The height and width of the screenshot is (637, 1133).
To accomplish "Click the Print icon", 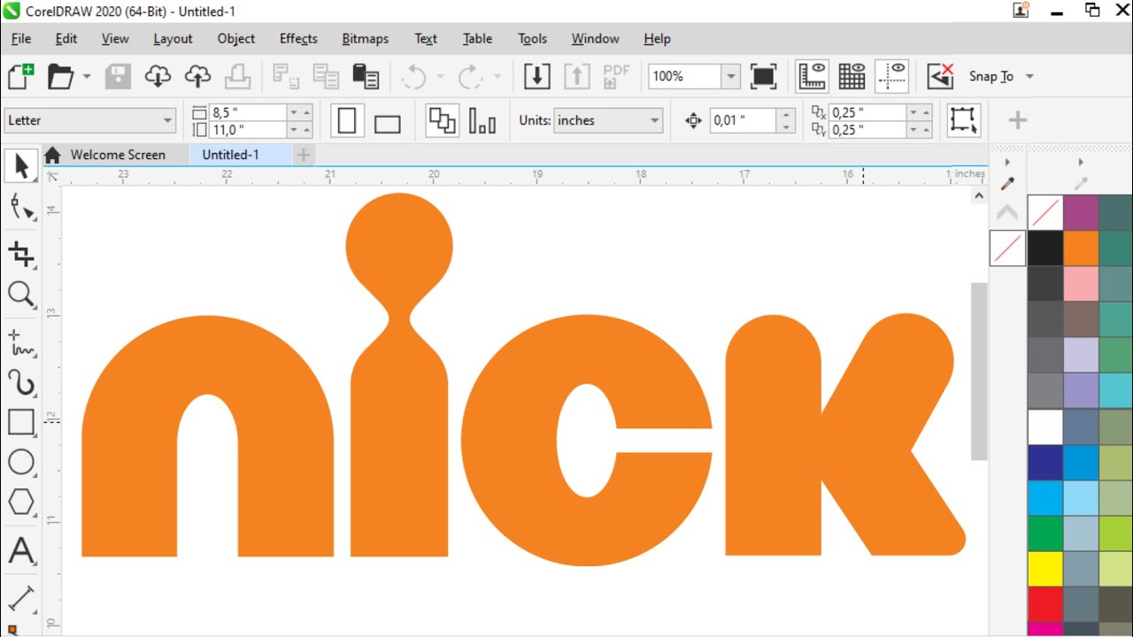I will pyautogui.click(x=237, y=76).
